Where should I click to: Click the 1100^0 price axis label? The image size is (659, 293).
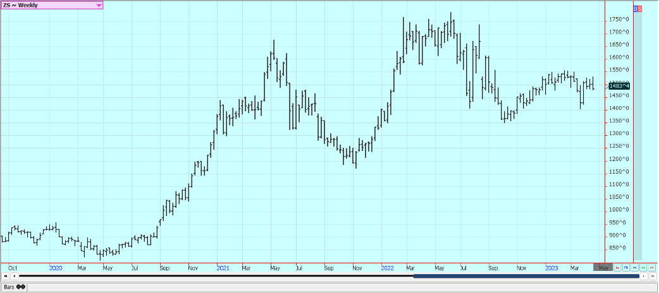tap(619, 184)
